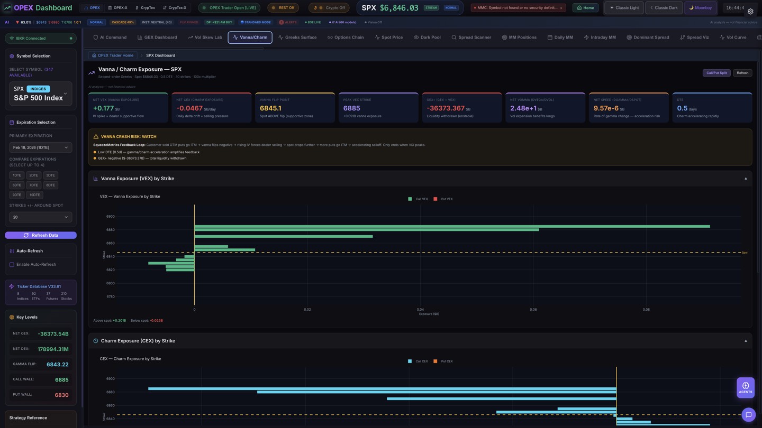Click the ALERTS indicator icon
Screen dimensions: 762x428
click(x=282, y=22)
